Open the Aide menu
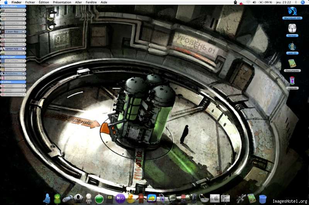The height and width of the screenshot is (205, 309). point(104,2)
